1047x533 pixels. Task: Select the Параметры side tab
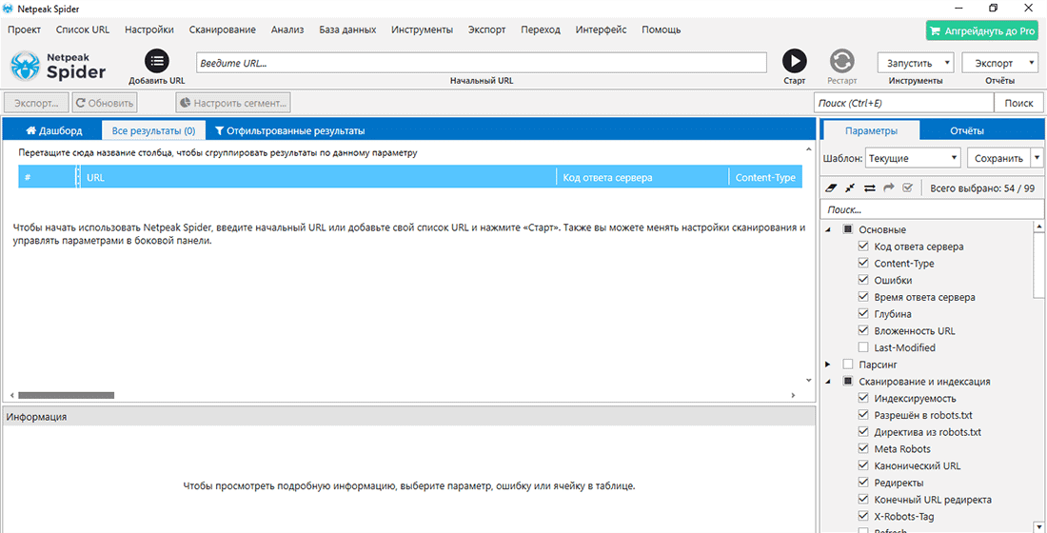click(x=871, y=131)
